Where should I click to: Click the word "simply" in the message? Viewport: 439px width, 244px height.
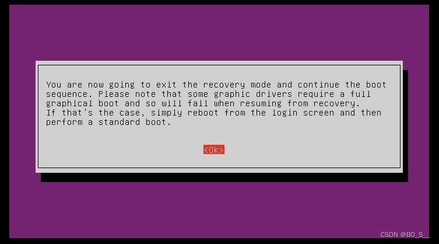166,113
